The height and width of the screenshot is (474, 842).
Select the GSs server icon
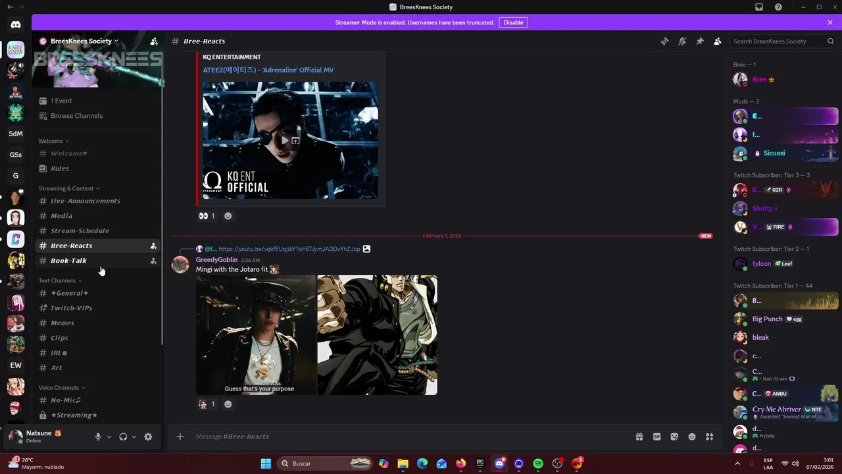[x=16, y=155]
